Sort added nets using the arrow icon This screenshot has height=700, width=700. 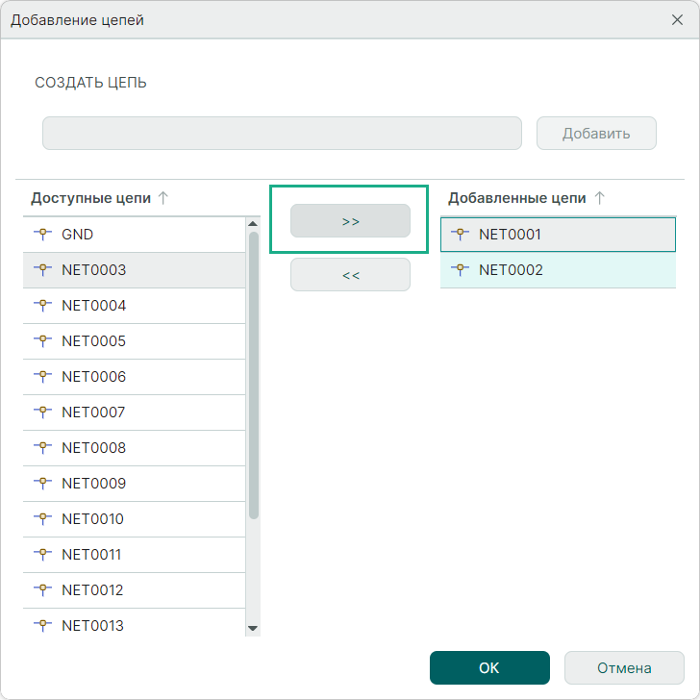[600, 198]
